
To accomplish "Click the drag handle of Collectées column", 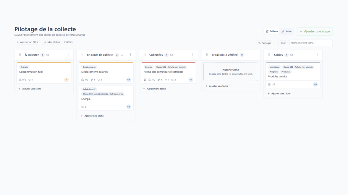I will [145, 55].
